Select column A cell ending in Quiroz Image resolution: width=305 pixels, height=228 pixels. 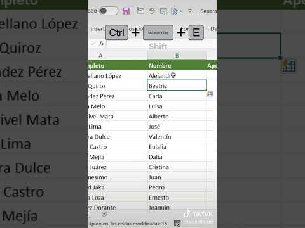click(x=118, y=85)
